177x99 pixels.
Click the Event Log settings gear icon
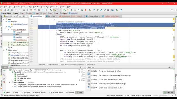[169, 67]
